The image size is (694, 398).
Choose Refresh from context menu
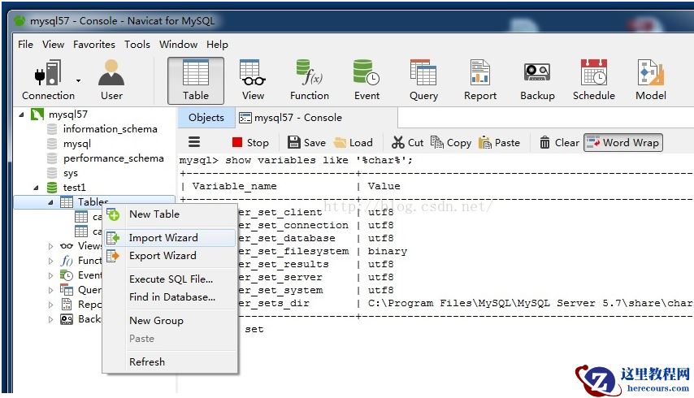pyautogui.click(x=170, y=361)
